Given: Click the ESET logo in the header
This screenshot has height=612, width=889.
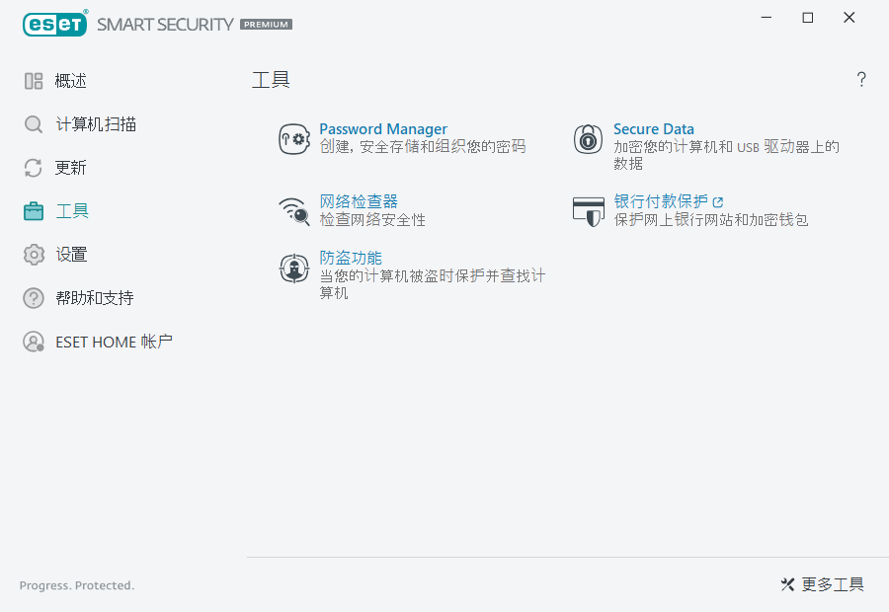Looking at the screenshot, I should point(54,24).
